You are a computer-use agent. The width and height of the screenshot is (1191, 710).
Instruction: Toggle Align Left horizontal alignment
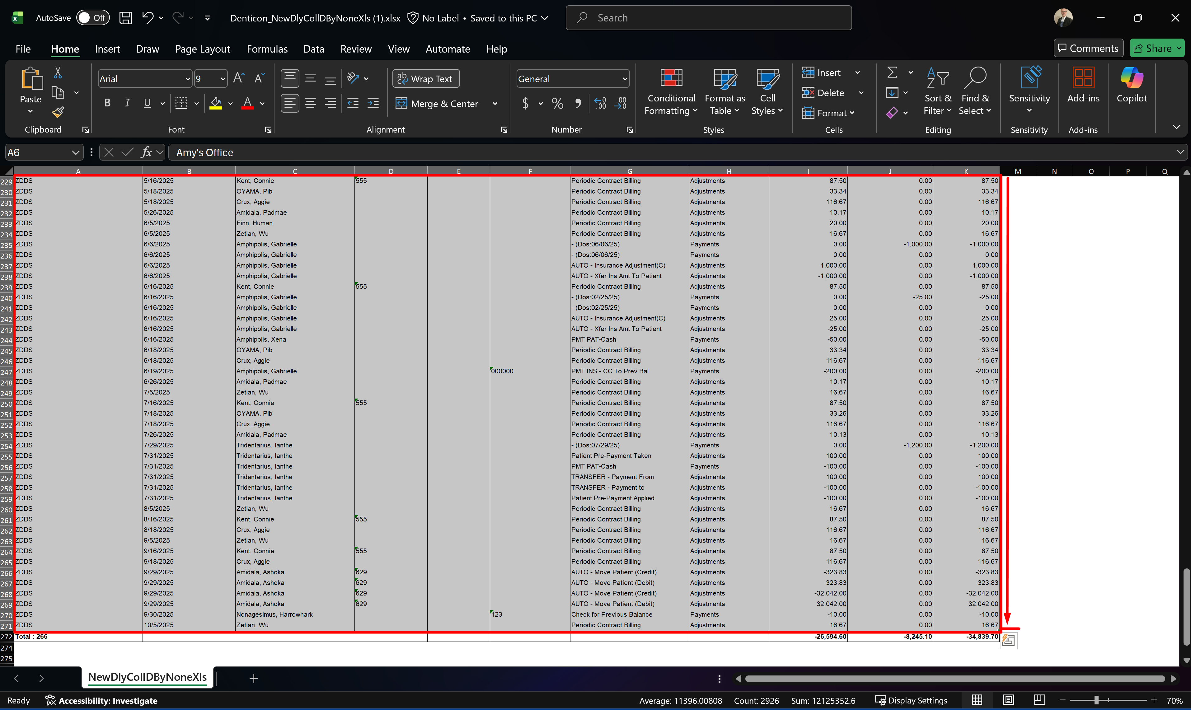click(290, 103)
